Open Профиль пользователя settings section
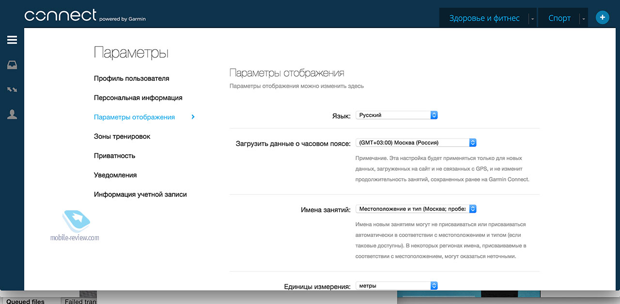This screenshot has width=620, height=304. [132, 78]
